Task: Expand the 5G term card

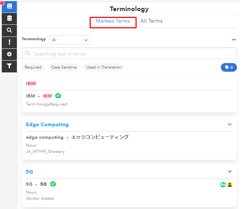Action: (230, 172)
